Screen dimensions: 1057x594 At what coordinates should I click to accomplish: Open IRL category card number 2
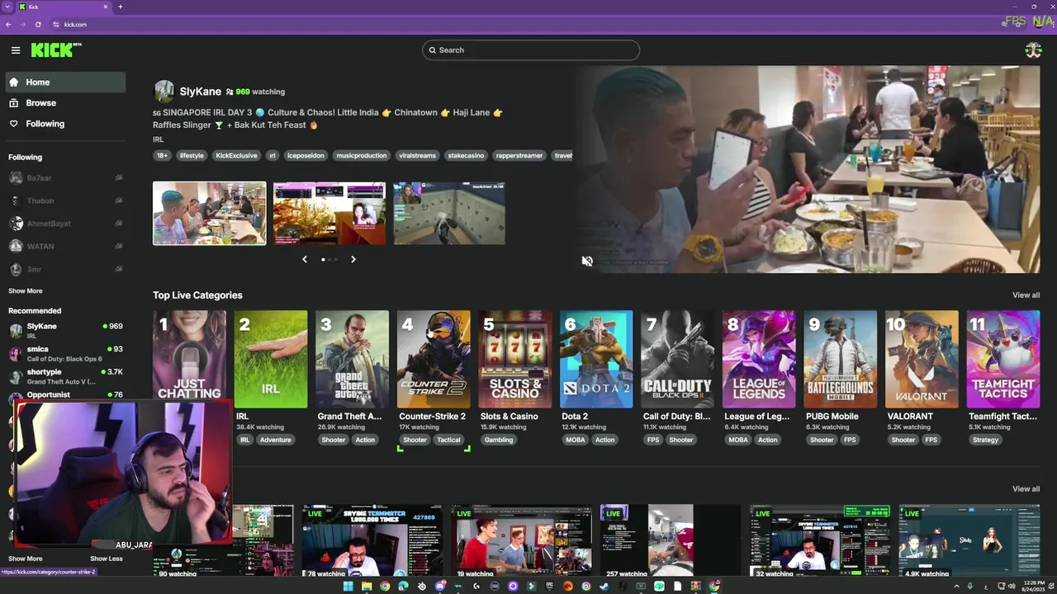[x=271, y=360]
